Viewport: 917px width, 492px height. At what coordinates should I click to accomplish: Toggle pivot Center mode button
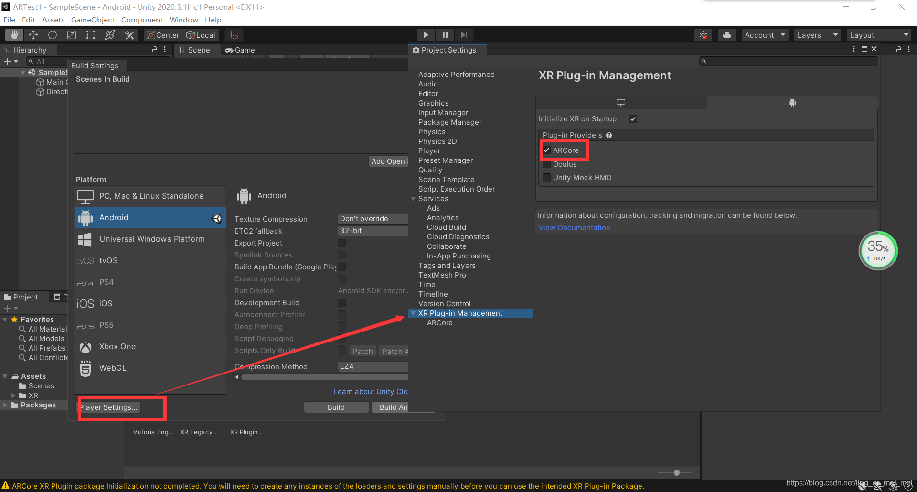coord(163,35)
